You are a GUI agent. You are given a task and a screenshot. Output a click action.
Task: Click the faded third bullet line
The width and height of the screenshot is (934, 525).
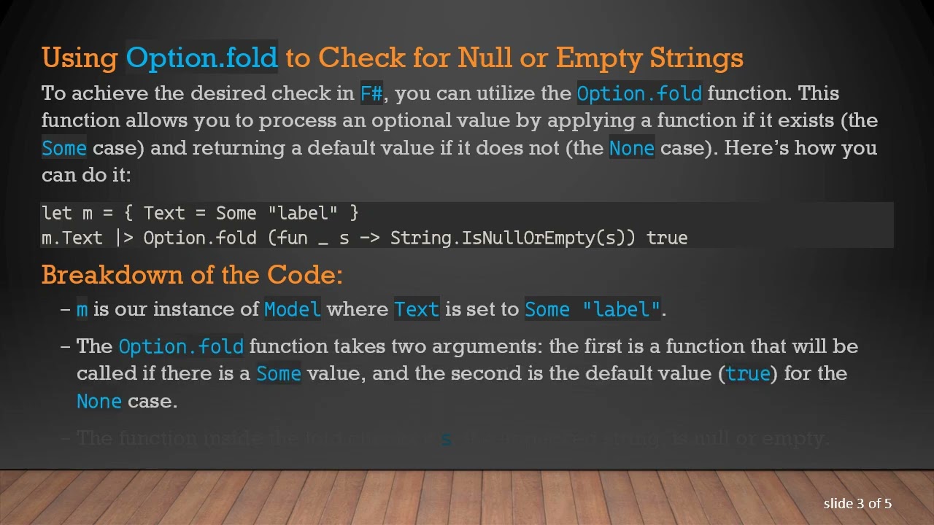[x=452, y=438]
